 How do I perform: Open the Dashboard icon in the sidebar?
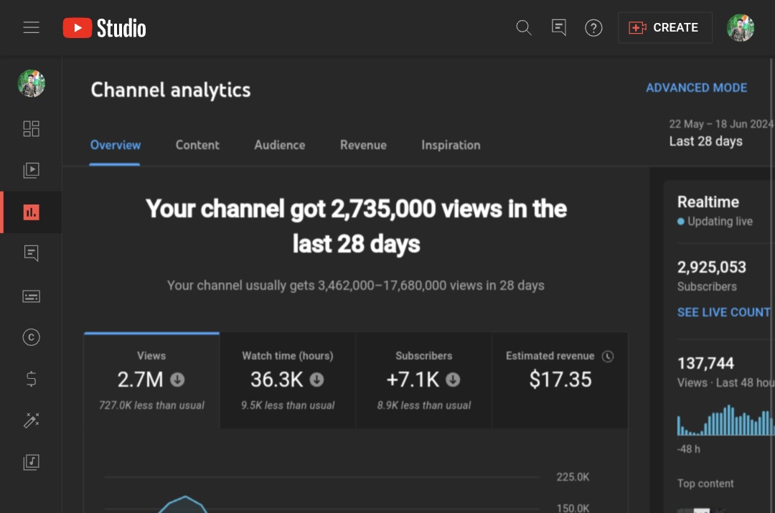click(x=31, y=128)
